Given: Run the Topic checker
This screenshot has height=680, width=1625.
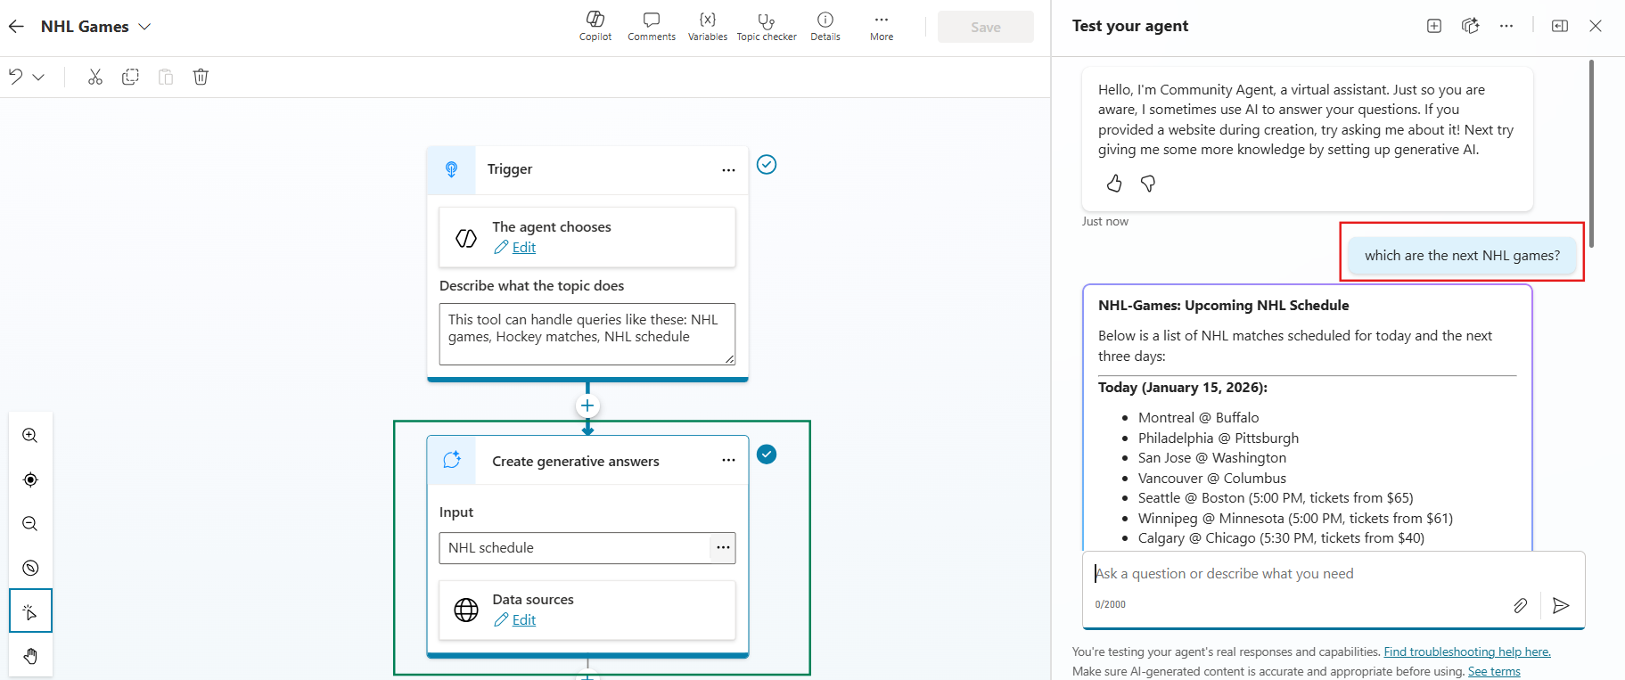Looking at the screenshot, I should tap(767, 26).
